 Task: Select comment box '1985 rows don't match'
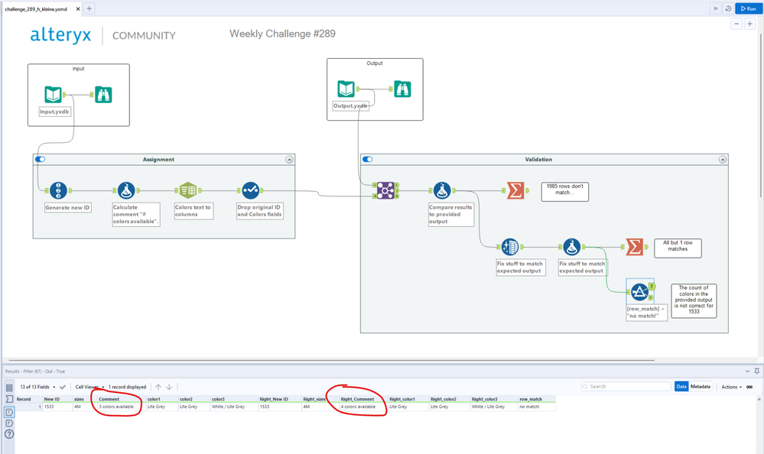564,191
